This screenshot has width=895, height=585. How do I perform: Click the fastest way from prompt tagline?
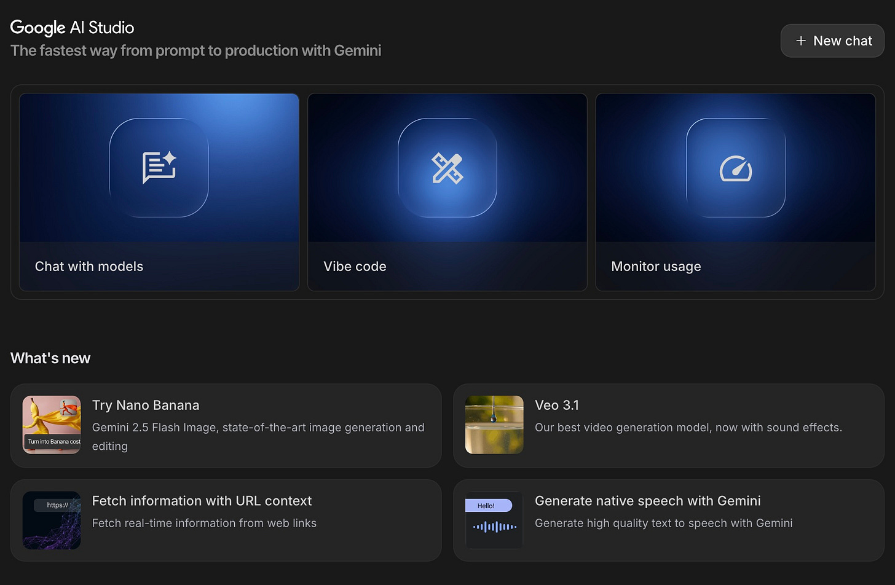(x=195, y=50)
